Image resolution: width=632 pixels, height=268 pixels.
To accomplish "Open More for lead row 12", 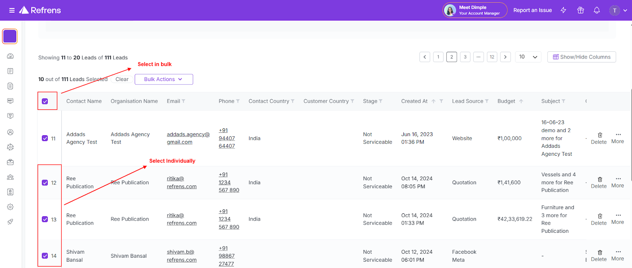I will pyautogui.click(x=618, y=182).
